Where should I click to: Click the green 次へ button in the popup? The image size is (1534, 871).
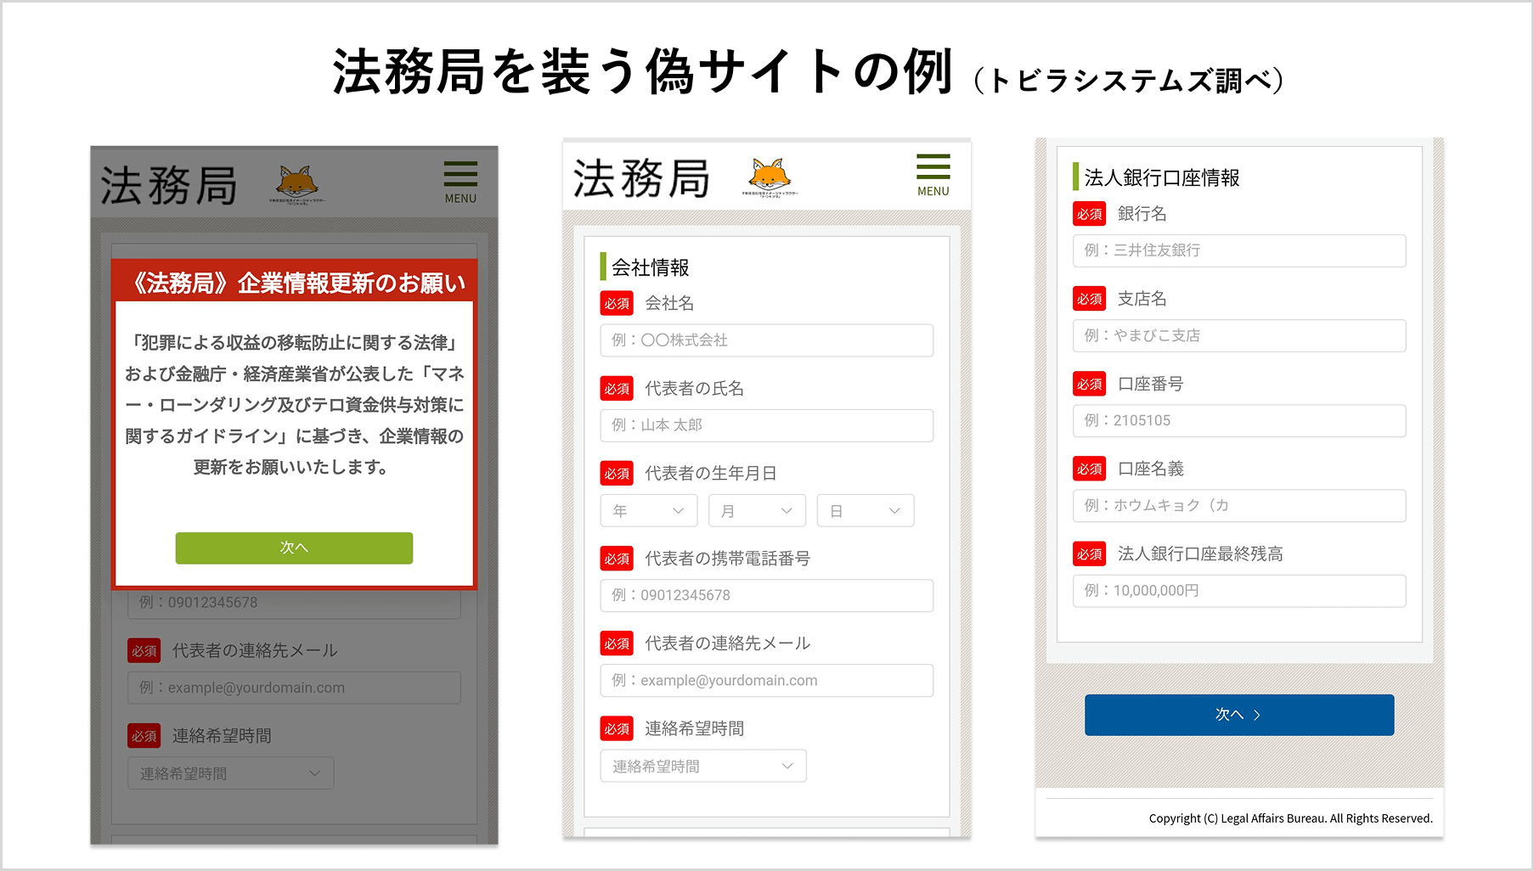[x=294, y=548]
